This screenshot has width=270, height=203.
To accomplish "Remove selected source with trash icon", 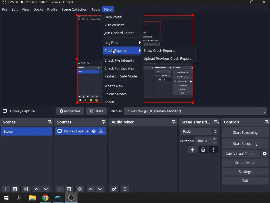I will pos(69,189).
